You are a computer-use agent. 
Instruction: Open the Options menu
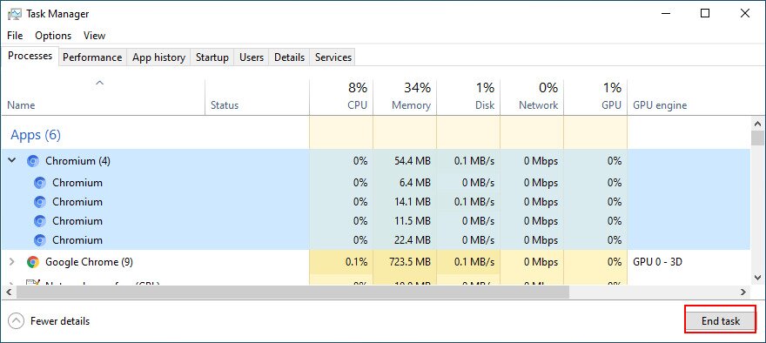pyautogui.click(x=53, y=36)
